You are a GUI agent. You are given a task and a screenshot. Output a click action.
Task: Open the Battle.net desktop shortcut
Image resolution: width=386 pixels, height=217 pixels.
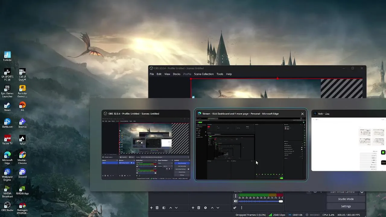[x=7, y=123]
